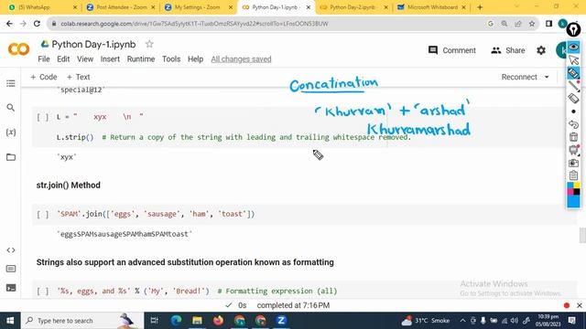Open the Insert menu

click(110, 58)
